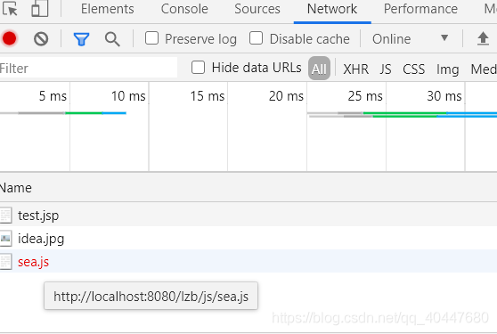497x334 pixels.
Task: Activate the inspect element picker icon
Action: click(10, 9)
